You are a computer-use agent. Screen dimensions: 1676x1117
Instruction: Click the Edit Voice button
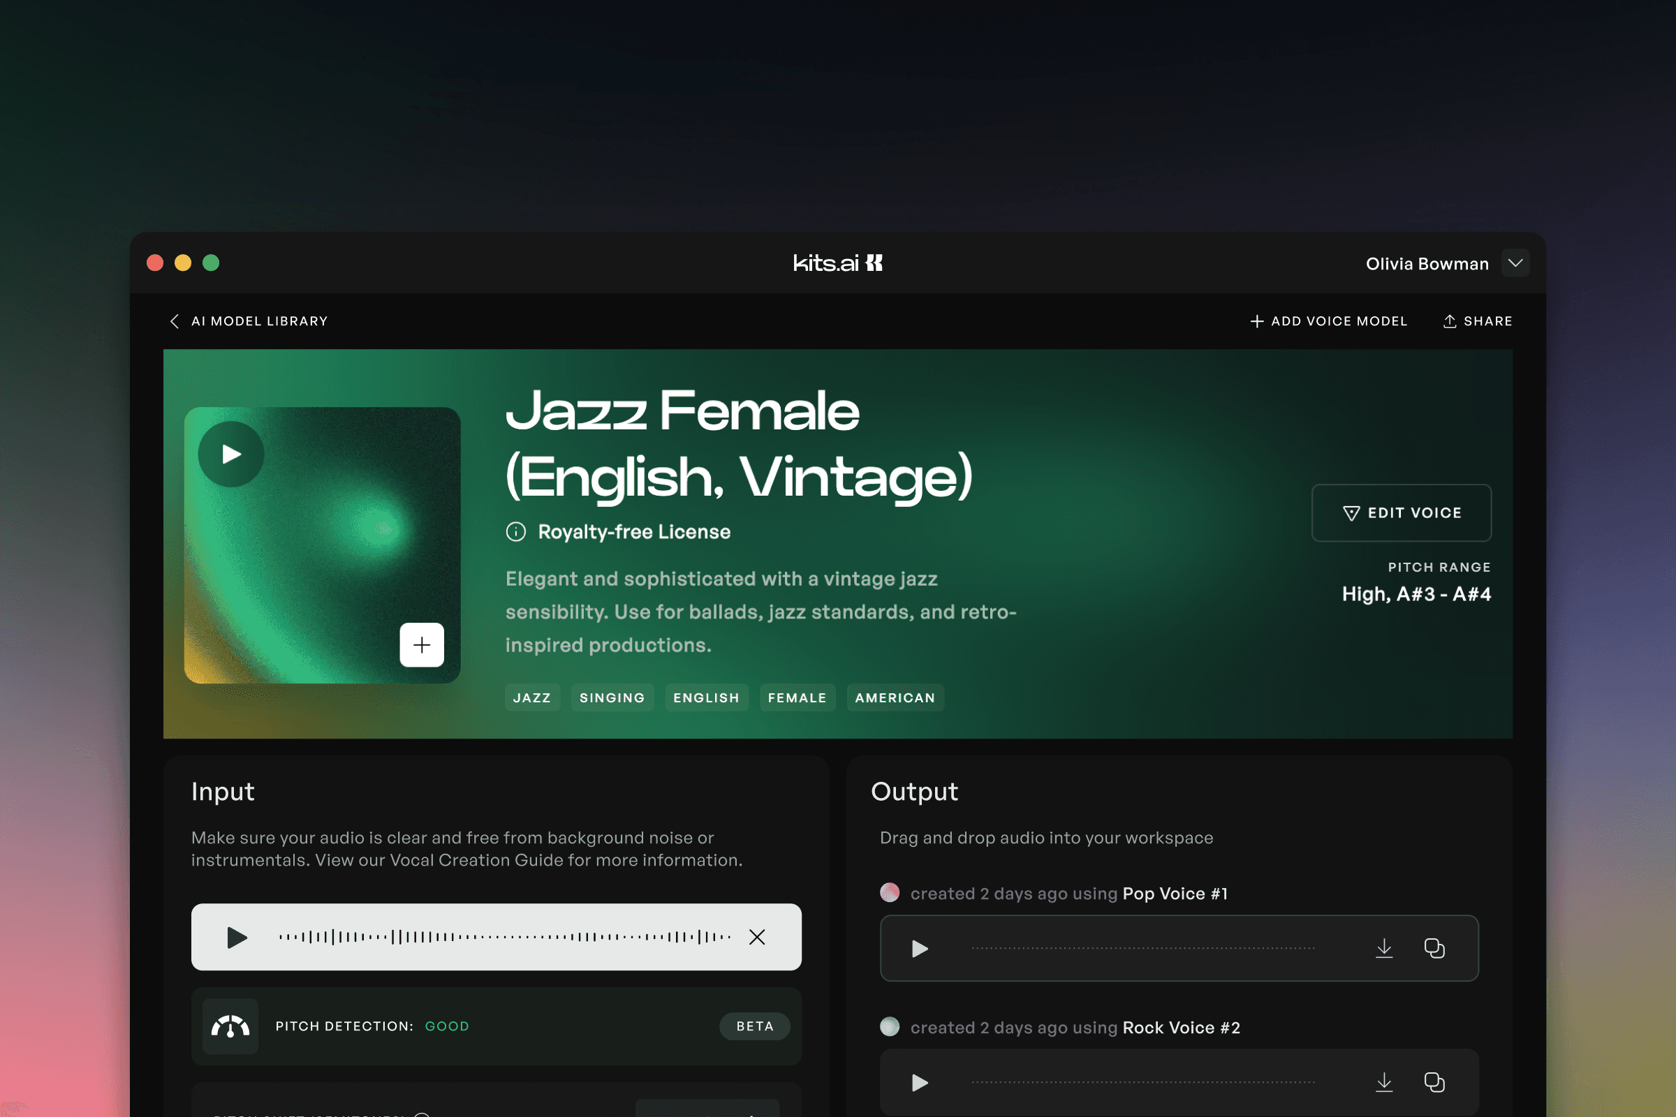1401,513
